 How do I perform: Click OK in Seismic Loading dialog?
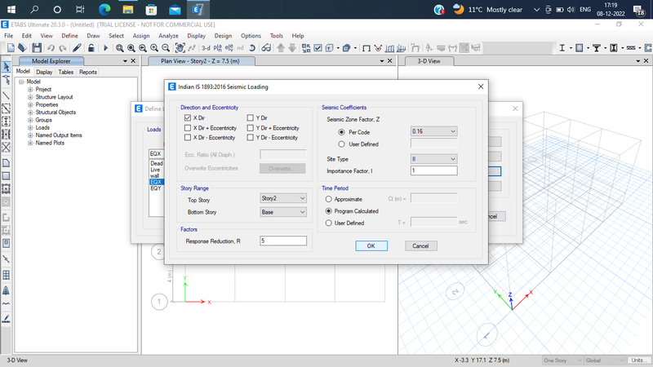click(x=371, y=246)
